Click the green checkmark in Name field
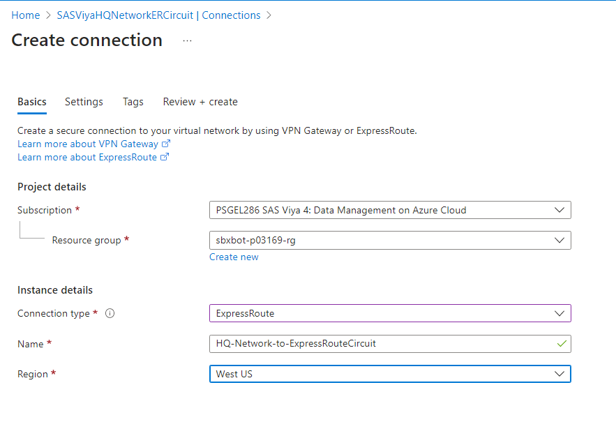Viewport: 616px width, 445px height. (x=562, y=343)
